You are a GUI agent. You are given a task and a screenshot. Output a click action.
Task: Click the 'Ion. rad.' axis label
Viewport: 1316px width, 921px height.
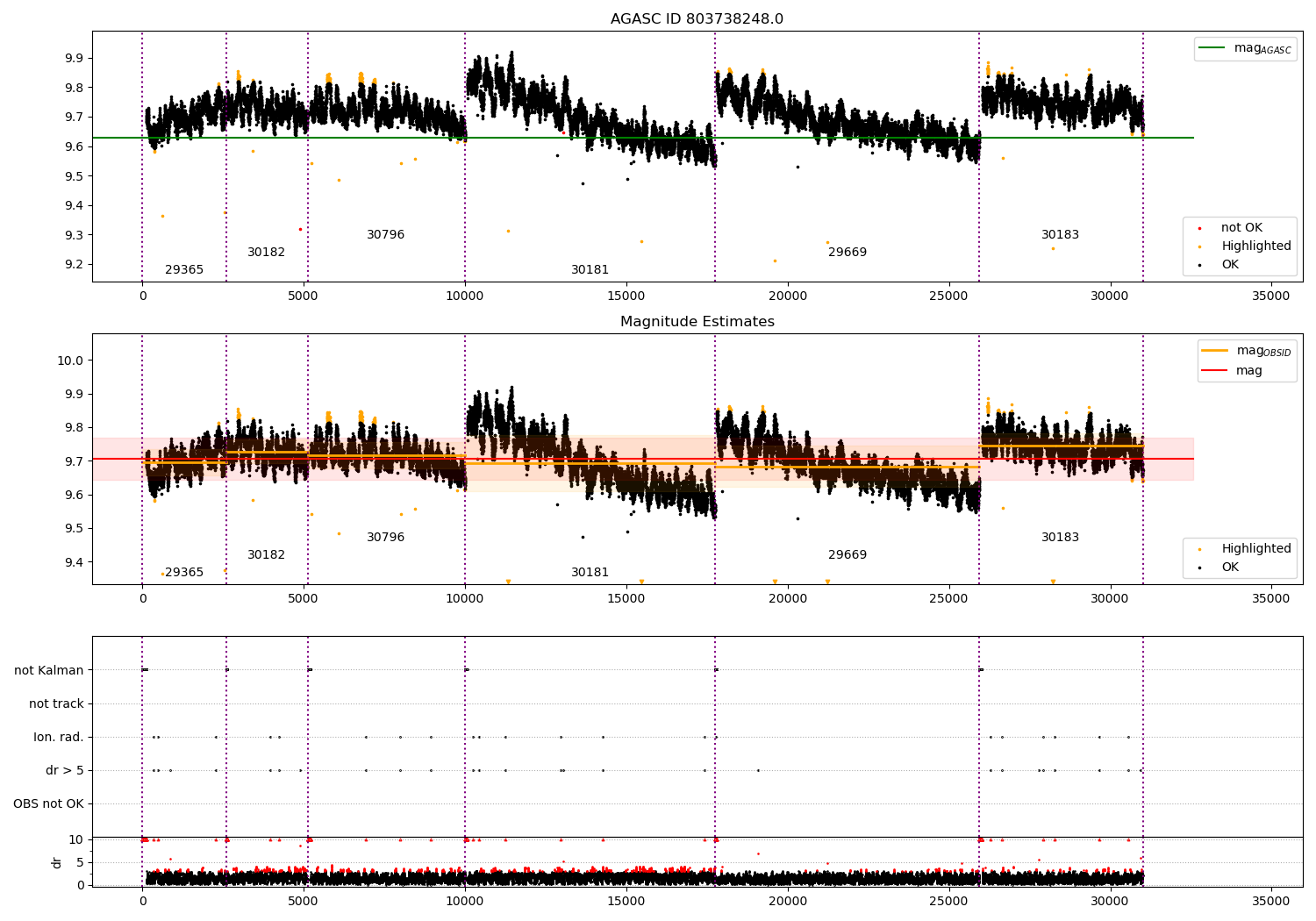(x=59, y=738)
